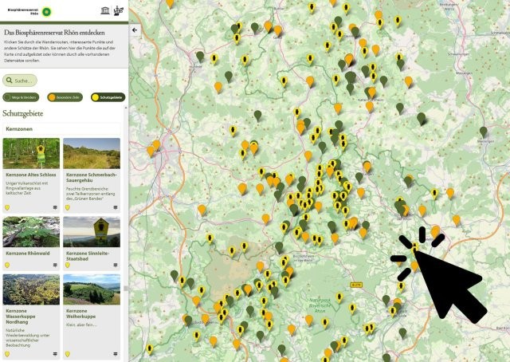Toggle the Schutzgebiete filter
510x362 pixels.
[x=108, y=97]
